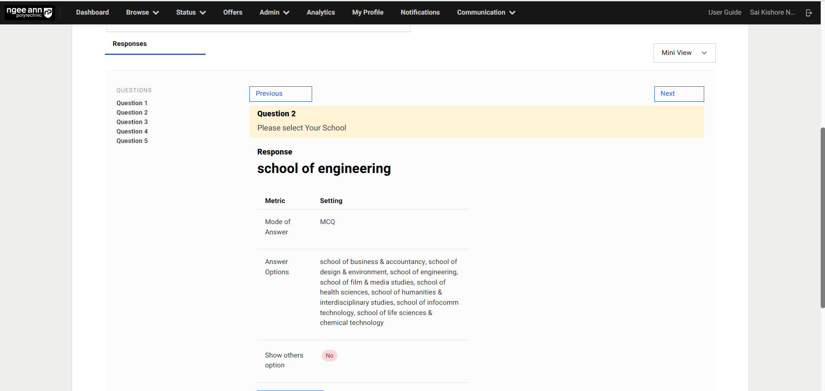Viewport: 825px width, 391px height.
Task: Select the Responses tab
Action: (129, 44)
